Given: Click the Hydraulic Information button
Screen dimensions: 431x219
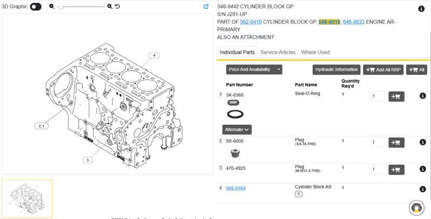Looking at the screenshot, I should (336, 70).
